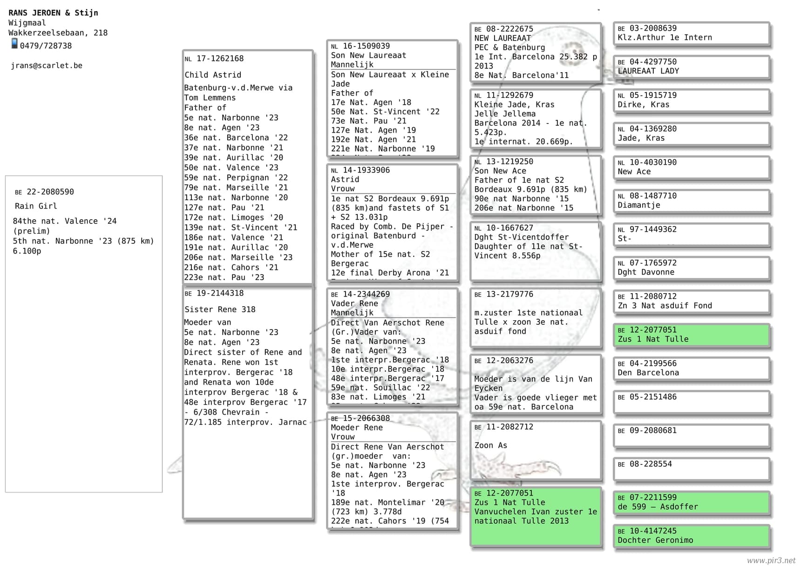Select the Den Barcelona BE 04-2199566 box
Image resolution: width=801 pixels, height=566 pixels.
(691, 368)
